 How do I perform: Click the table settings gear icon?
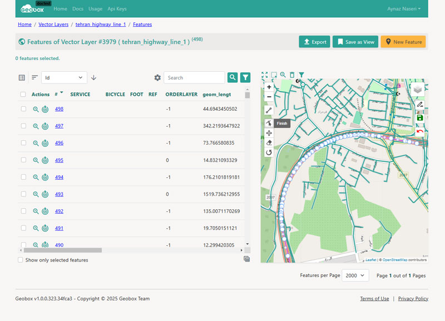[157, 78]
